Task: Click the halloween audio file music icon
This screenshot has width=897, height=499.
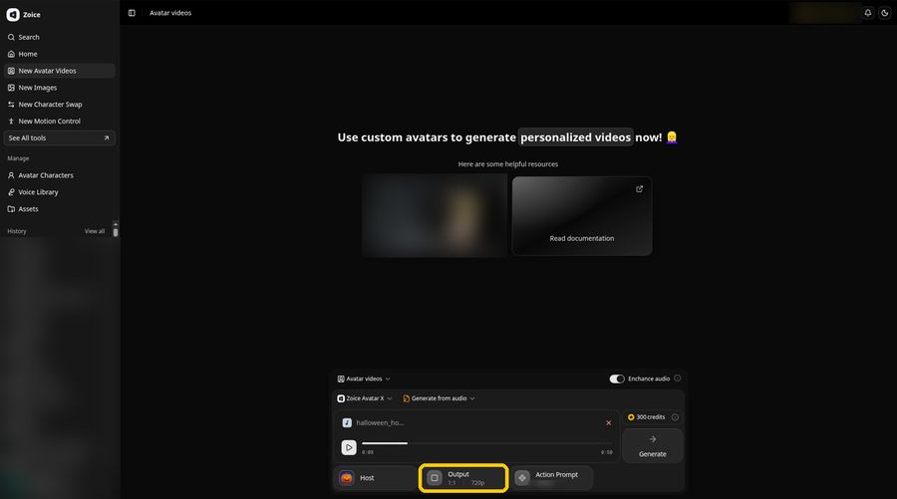Action: point(347,423)
